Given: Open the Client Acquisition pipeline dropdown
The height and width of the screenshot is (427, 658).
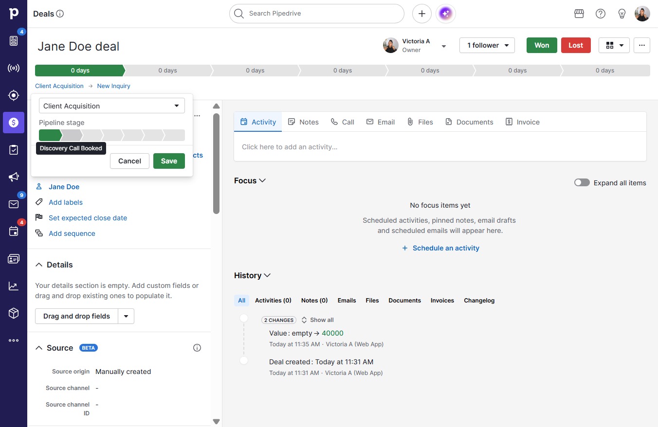Looking at the screenshot, I should (112, 106).
